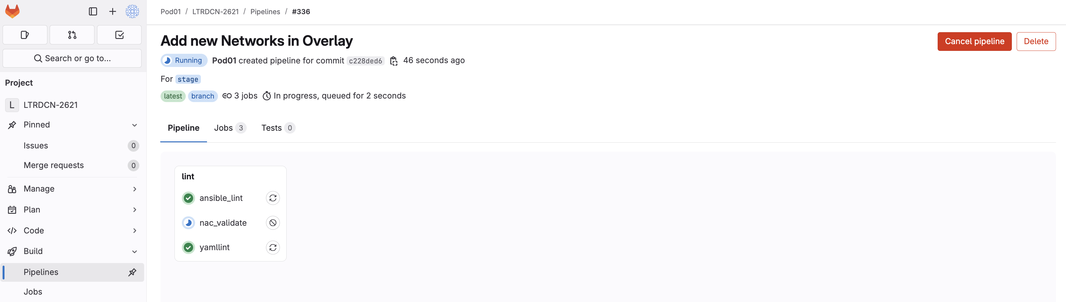The image size is (1066, 302).
Task: Unpin Pipelines from the sidebar
Action: 133,272
